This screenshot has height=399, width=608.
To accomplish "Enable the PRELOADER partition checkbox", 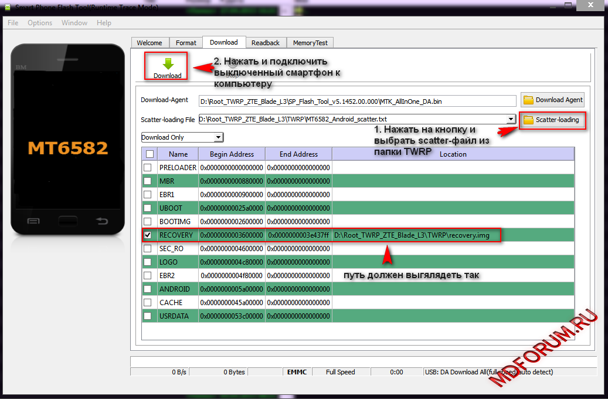I will click(148, 167).
